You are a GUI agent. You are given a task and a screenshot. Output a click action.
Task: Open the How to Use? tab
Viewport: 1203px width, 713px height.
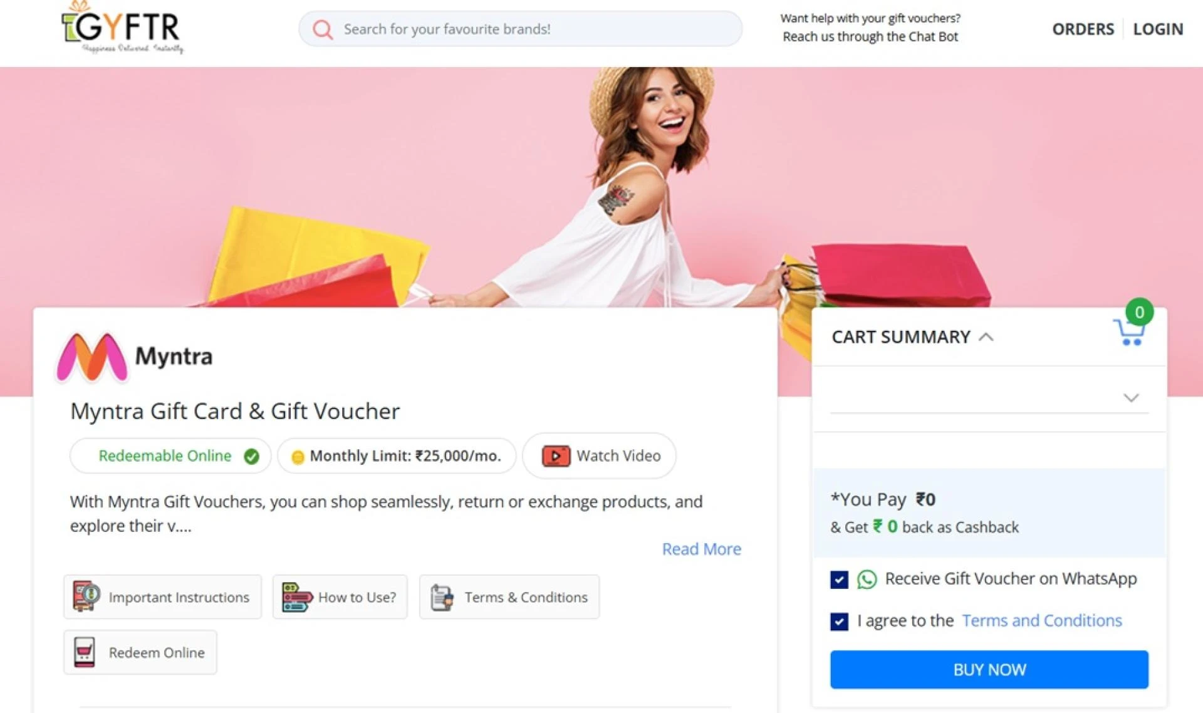click(340, 597)
